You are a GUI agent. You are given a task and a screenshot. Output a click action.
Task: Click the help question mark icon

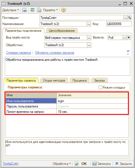tap(64, 10)
